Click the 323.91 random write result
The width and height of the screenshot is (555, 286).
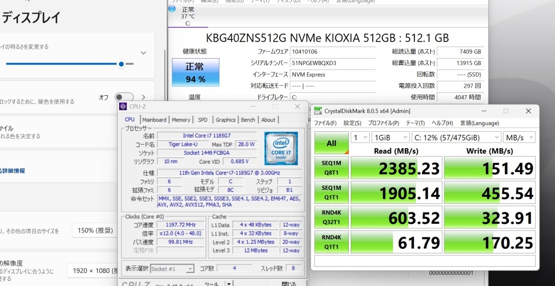pyautogui.click(x=490, y=217)
